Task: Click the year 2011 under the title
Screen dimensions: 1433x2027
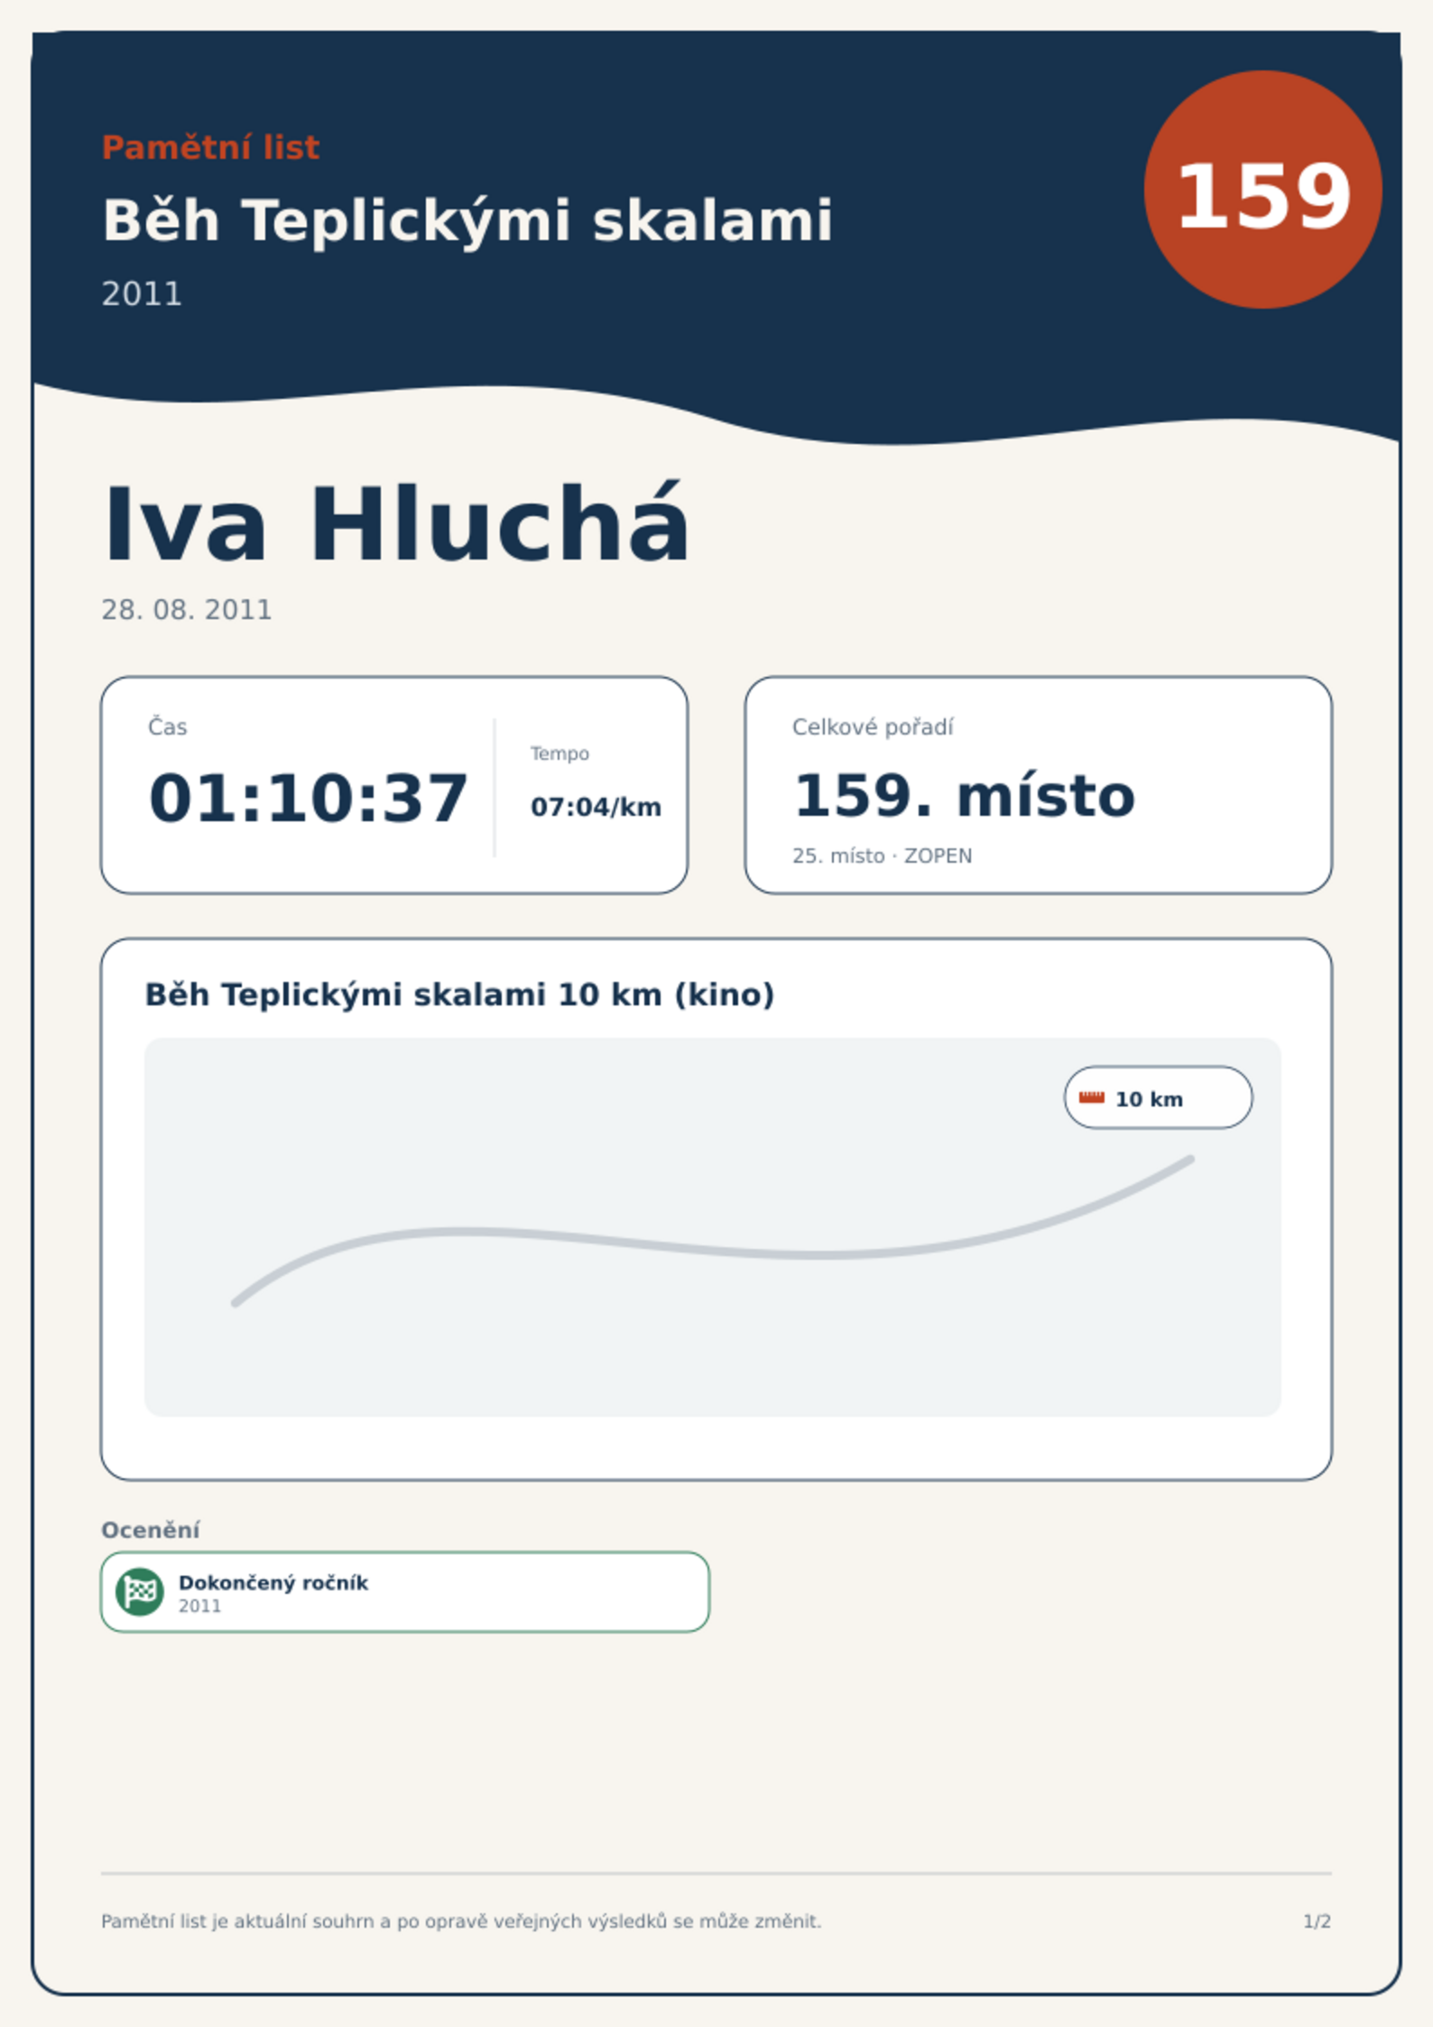Action: pyautogui.click(x=142, y=294)
